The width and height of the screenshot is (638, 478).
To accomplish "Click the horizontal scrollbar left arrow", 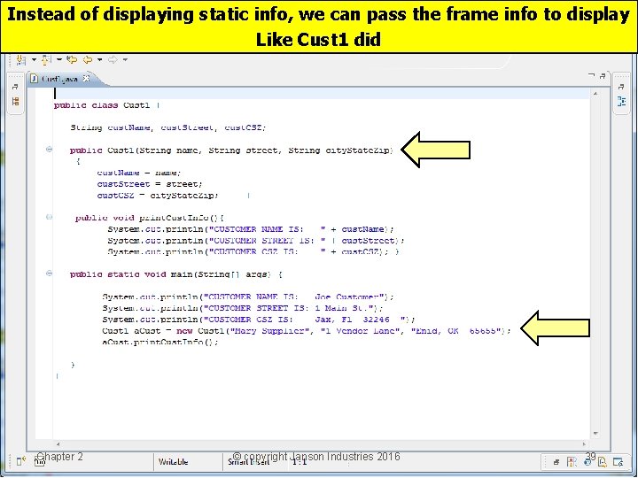I will point(58,444).
